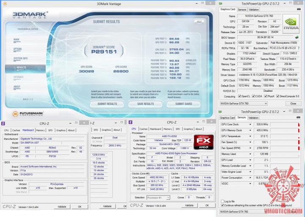This screenshot has width=305, height=217.
Task: Click the Core Speed value 4902.90 MHz
Action: tap(157, 178)
